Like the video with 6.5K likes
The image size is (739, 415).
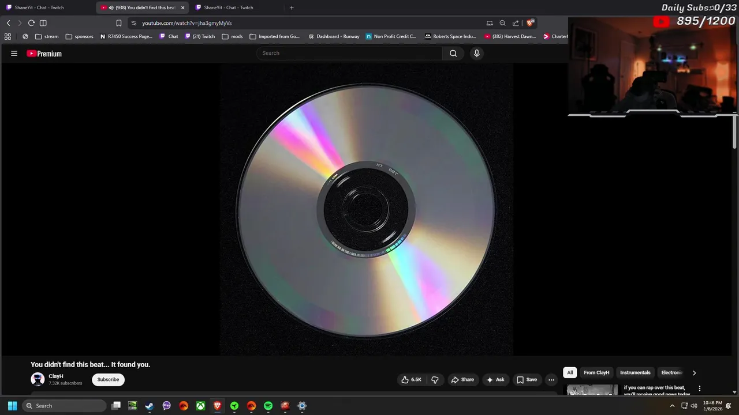pyautogui.click(x=411, y=379)
